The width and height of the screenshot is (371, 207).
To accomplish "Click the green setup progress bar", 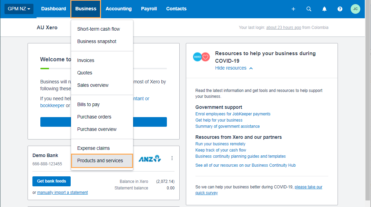I will click(x=45, y=69).
